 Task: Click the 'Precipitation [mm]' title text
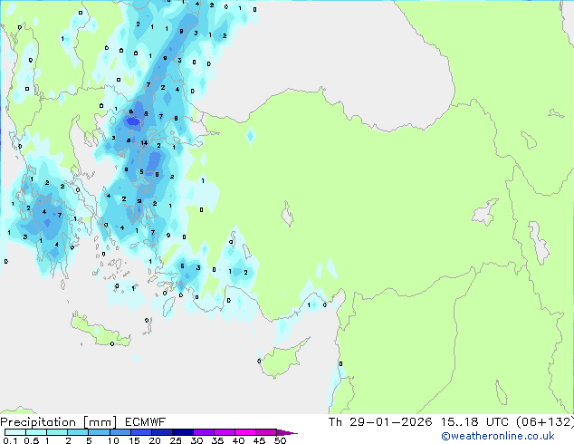tap(59, 422)
